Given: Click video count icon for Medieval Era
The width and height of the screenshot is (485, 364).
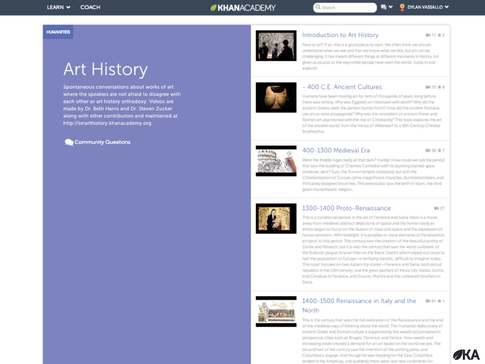Looking at the screenshot, I should [x=428, y=151].
